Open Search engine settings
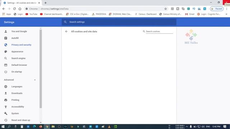The image size is (230, 129). point(18,58)
